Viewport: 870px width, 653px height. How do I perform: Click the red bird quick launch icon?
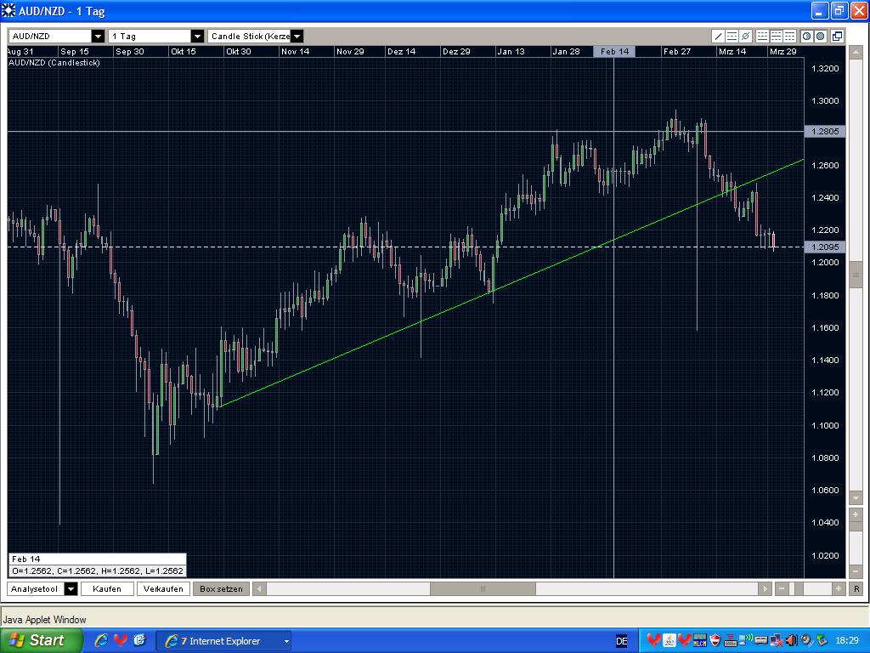(121, 640)
